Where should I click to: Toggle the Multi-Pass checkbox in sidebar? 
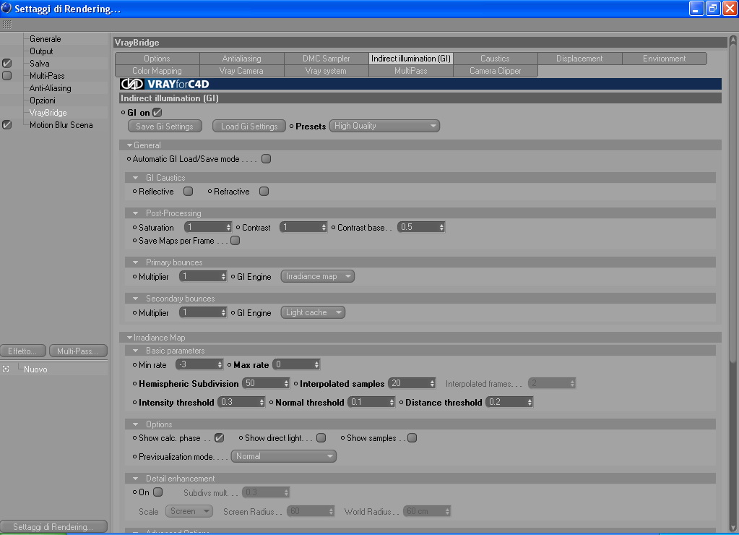[x=7, y=75]
